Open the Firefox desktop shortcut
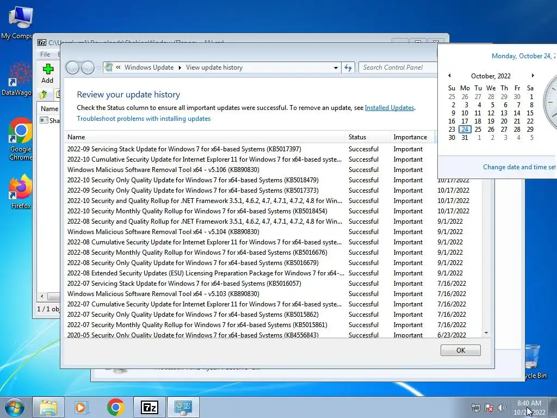 coord(20,191)
